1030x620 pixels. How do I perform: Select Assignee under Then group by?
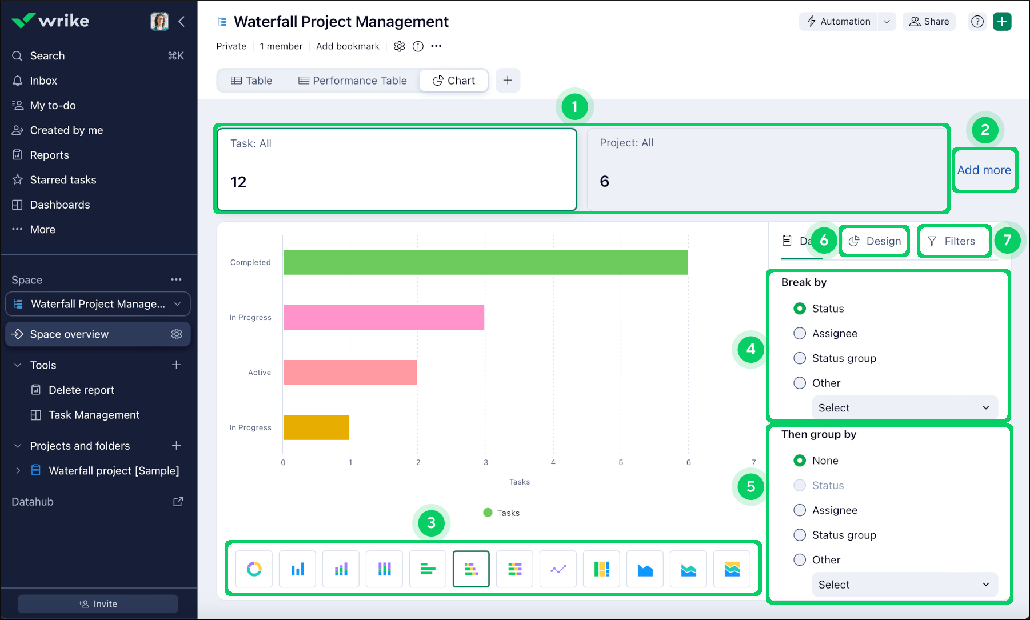pos(800,510)
